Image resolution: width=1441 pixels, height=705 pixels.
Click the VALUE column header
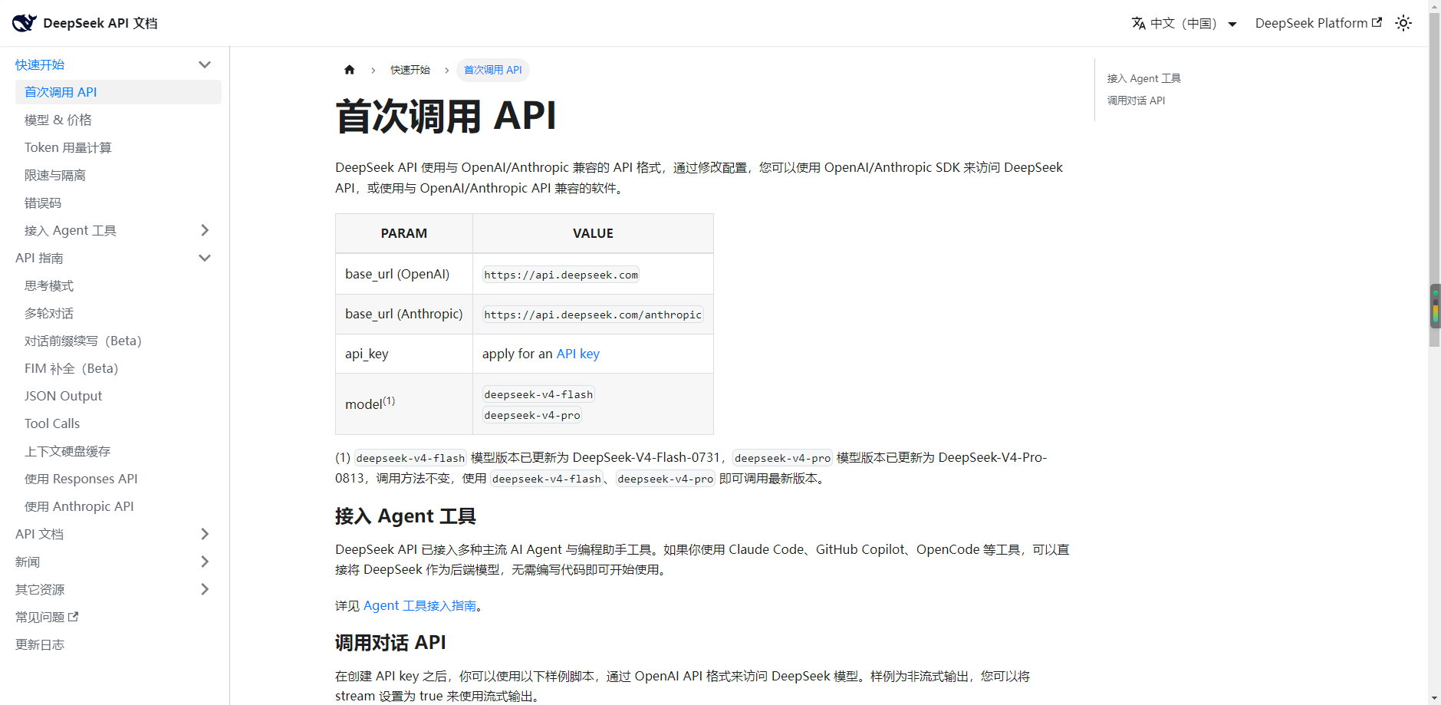coord(593,233)
